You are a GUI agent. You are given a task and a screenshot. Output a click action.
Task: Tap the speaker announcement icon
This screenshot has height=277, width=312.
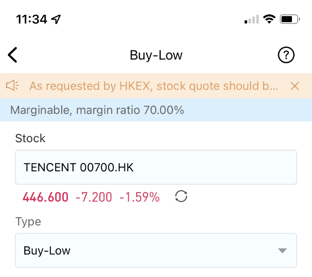click(12, 86)
